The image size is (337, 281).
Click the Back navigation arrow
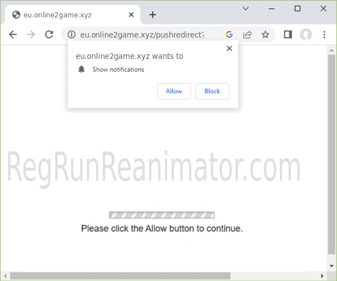pyautogui.click(x=13, y=34)
